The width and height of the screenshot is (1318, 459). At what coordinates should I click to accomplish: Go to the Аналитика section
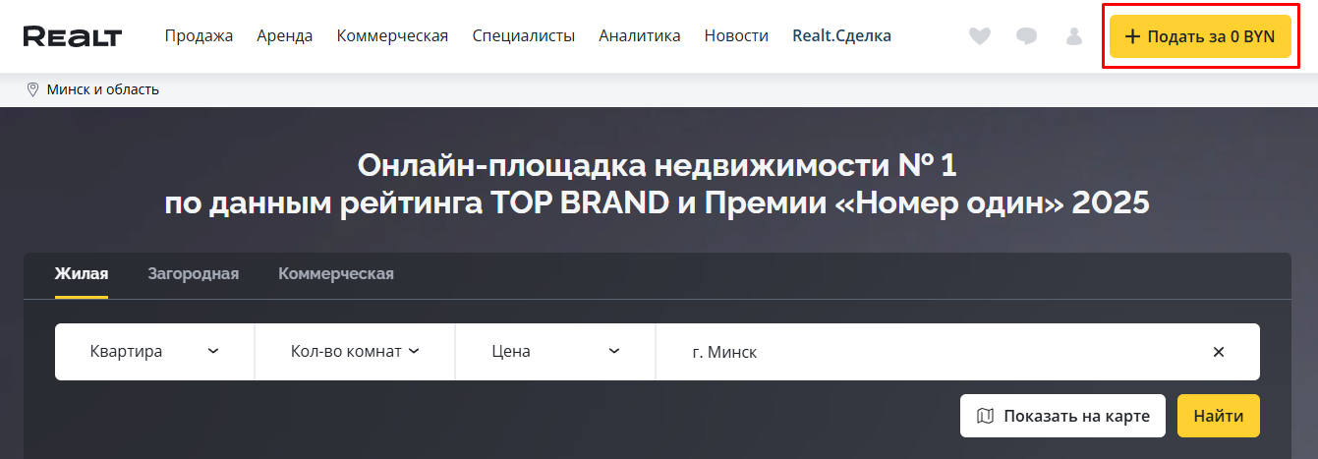[x=640, y=36]
